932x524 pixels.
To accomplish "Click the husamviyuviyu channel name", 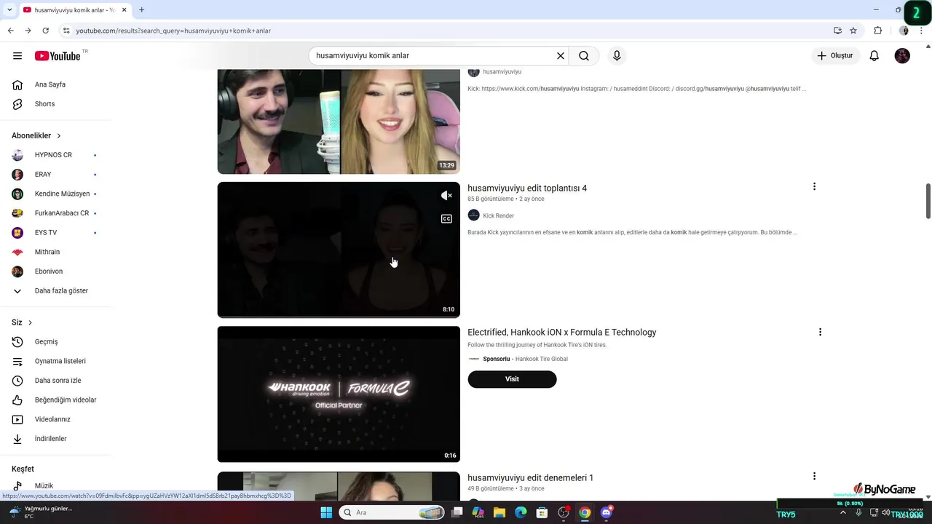I will coord(502,72).
